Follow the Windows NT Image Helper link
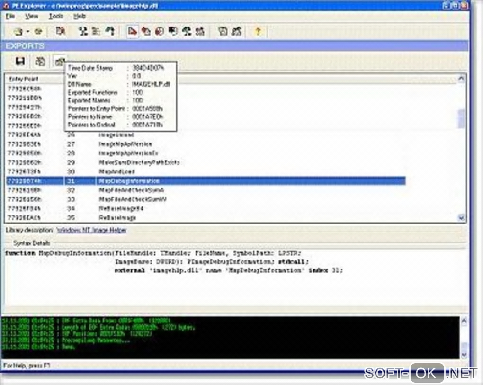 pyautogui.click(x=91, y=230)
